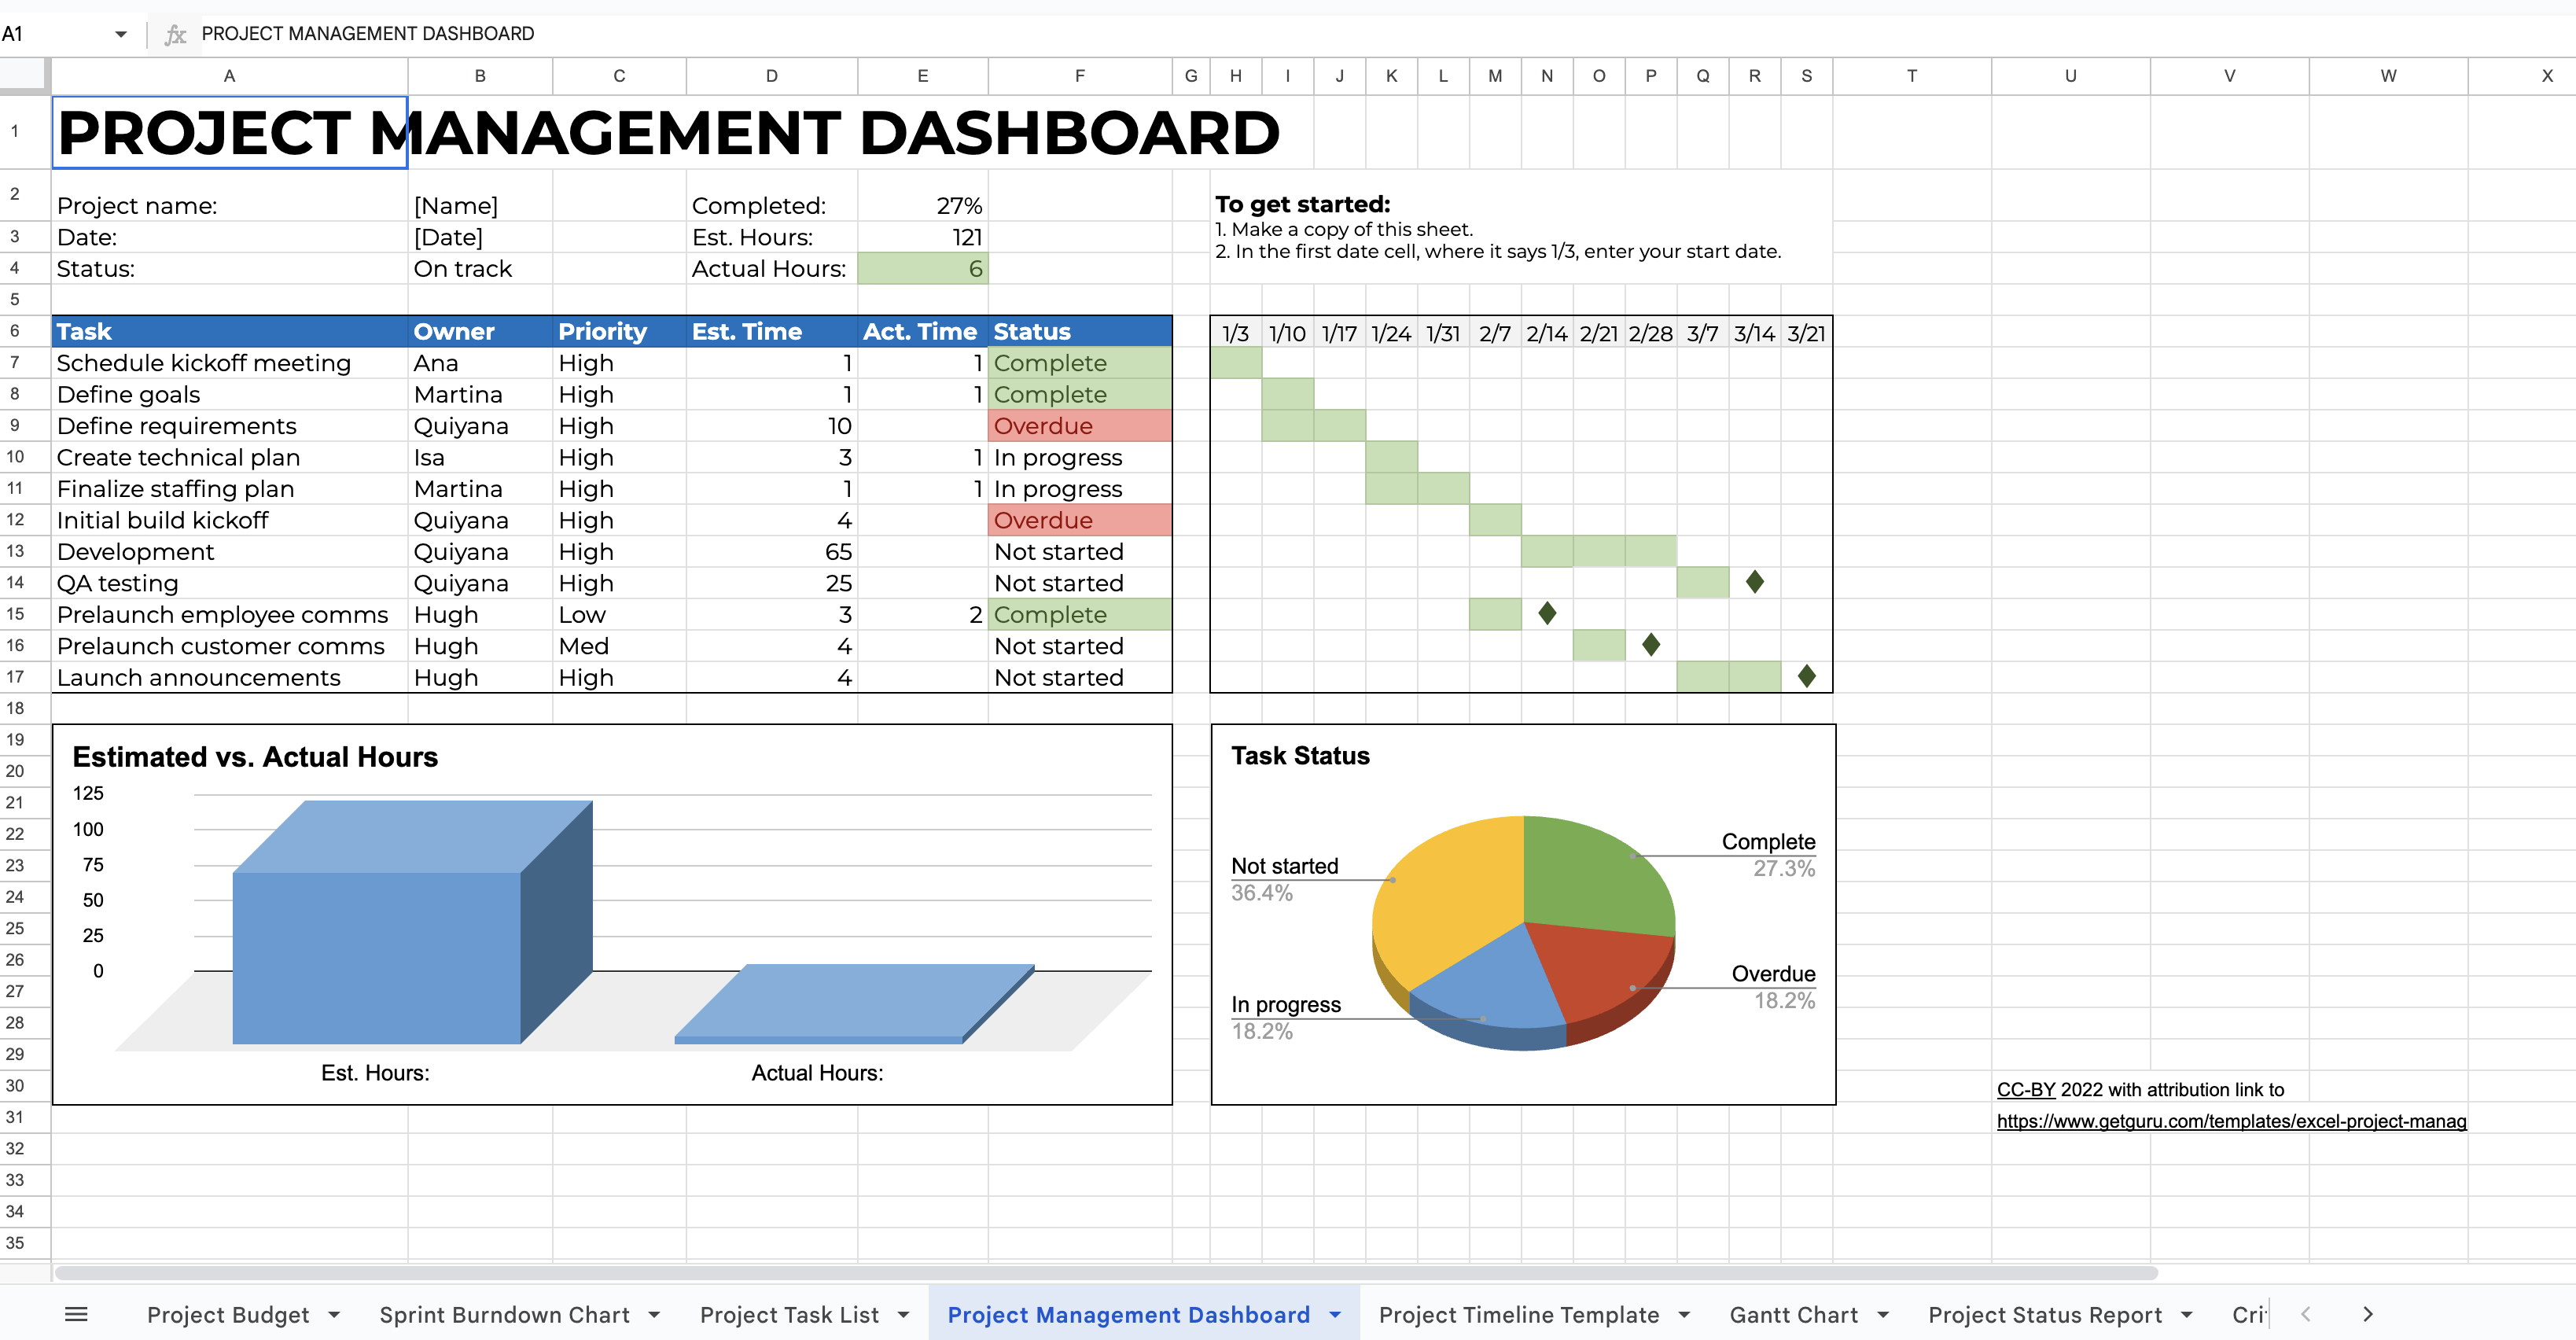Click the Launch announcements milestone diamond
The height and width of the screenshot is (1340, 2576).
[1806, 676]
